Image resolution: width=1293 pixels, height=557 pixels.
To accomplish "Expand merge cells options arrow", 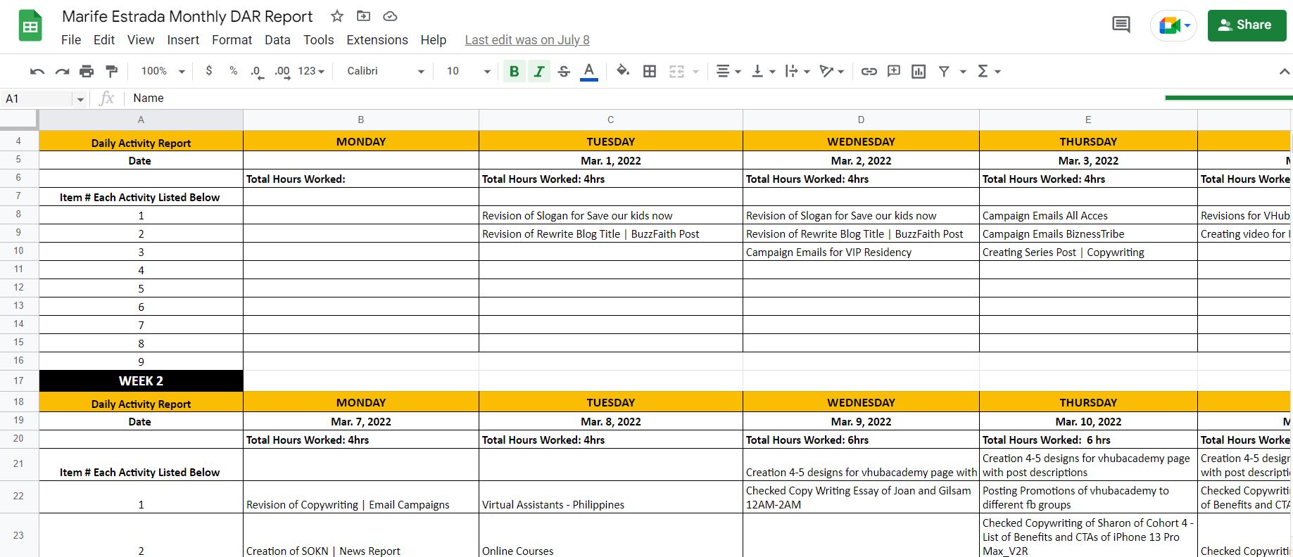I will pyautogui.click(x=695, y=71).
